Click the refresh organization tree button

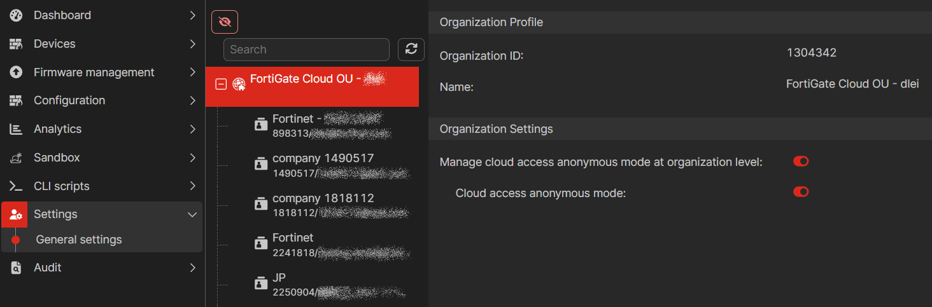[x=411, y=49]
